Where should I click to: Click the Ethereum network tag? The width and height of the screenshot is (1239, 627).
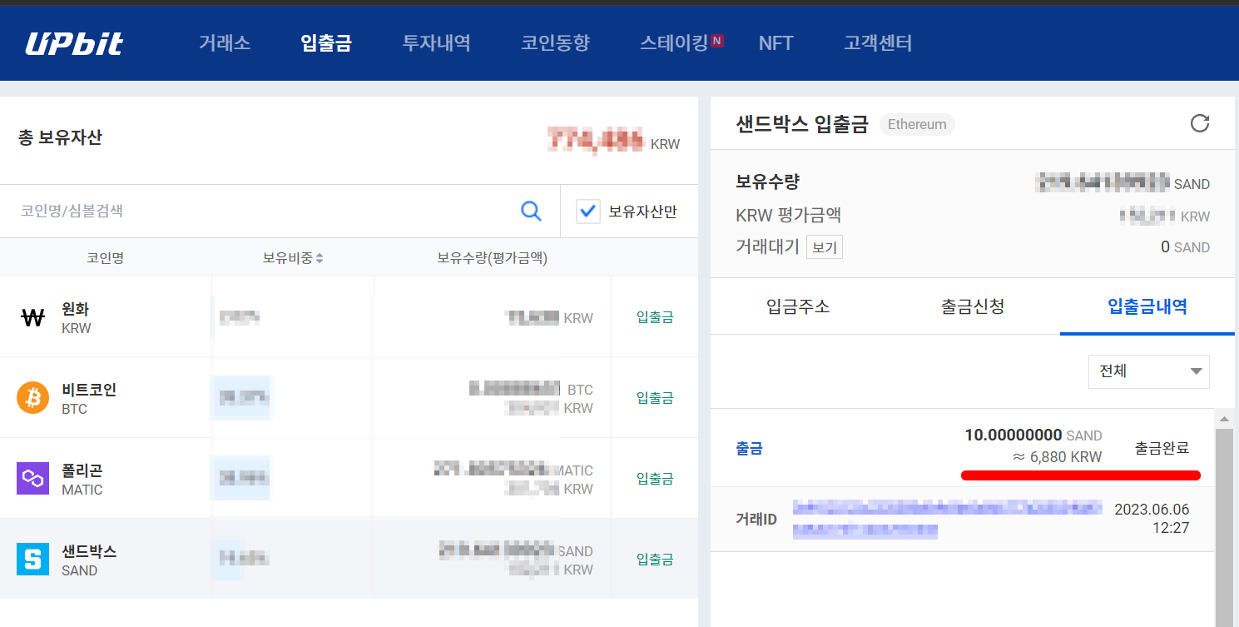point(917,125)
